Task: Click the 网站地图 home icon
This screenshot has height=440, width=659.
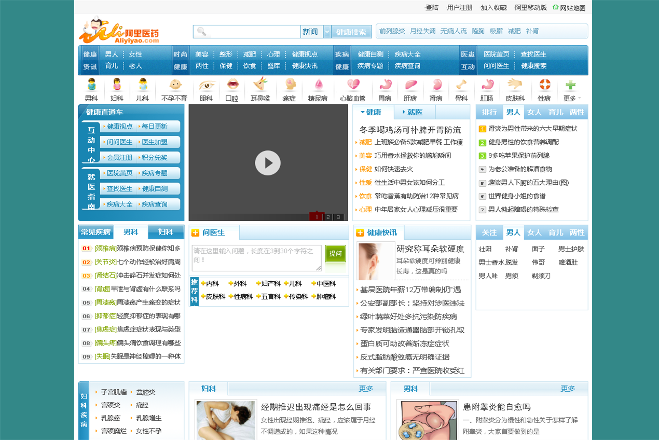Action: pos(556,7)
